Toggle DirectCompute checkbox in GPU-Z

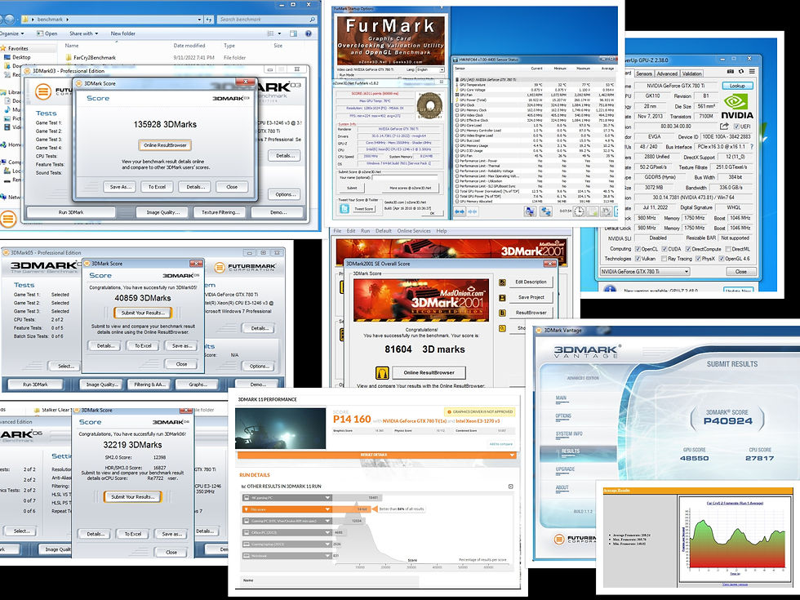coord(688,249)
